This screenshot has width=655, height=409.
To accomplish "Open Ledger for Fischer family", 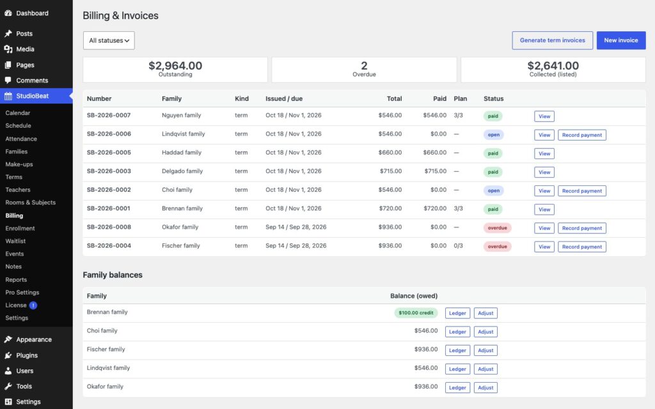I will pos(457,350).
